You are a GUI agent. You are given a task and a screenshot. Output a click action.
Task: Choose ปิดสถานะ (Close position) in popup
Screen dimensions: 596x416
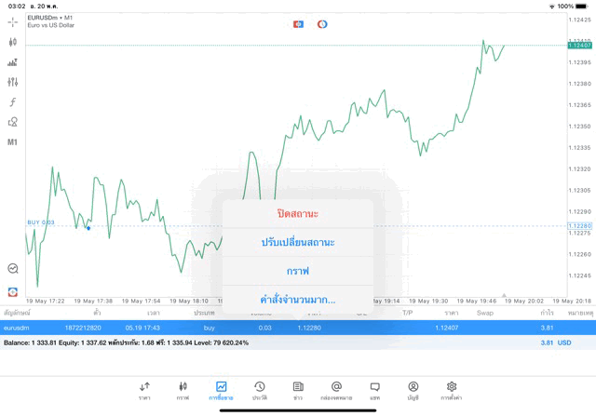[298, 213]
